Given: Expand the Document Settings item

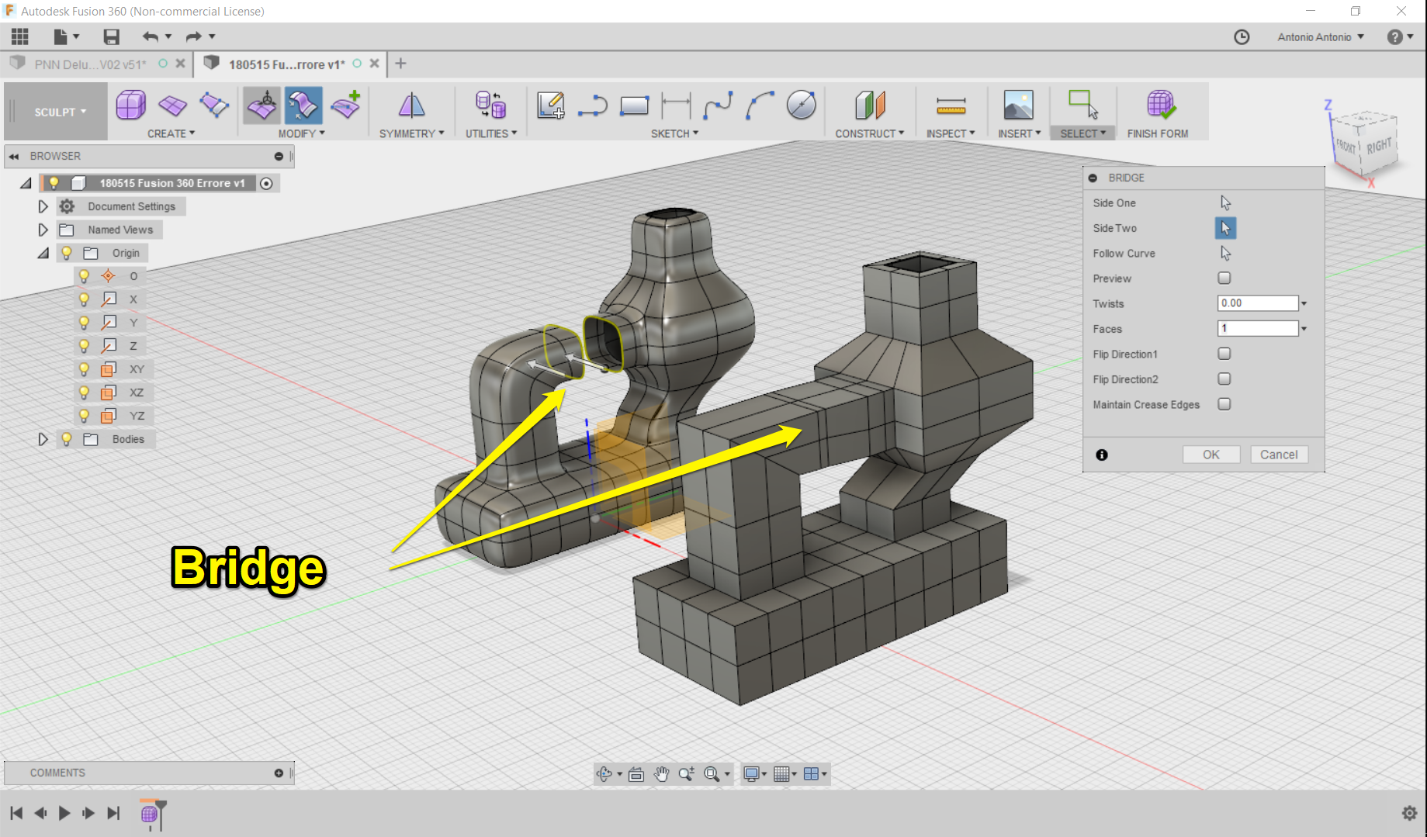Looking at the screenshot, I should coord(43,206).
